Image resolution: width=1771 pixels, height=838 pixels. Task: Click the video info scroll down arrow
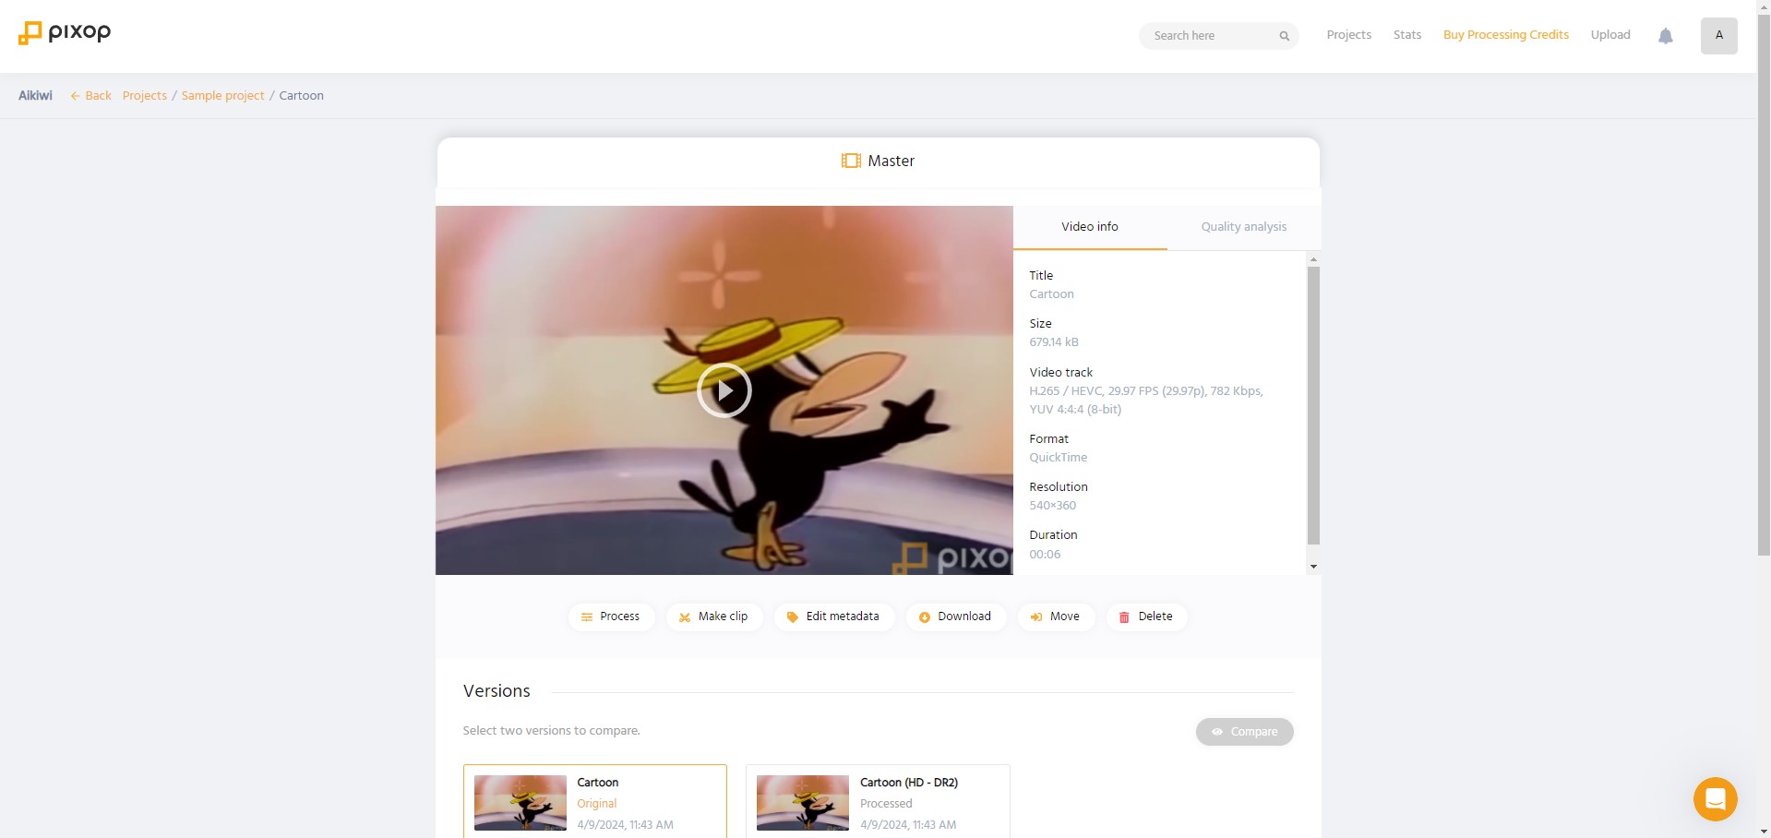coord(1313,567)
